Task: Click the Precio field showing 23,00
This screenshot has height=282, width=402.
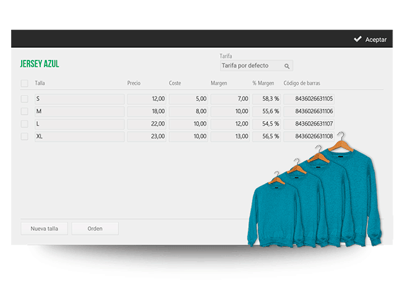Action: click(147, 137)
